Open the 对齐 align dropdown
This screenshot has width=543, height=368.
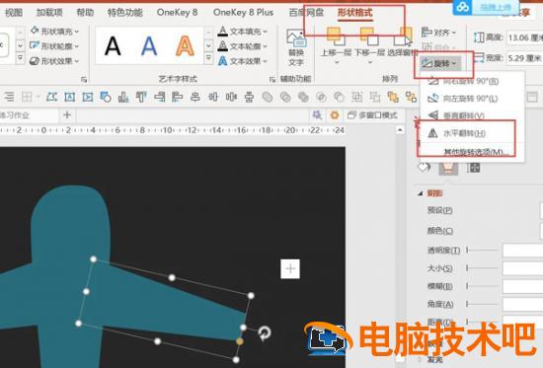click(x=438, y=33)
